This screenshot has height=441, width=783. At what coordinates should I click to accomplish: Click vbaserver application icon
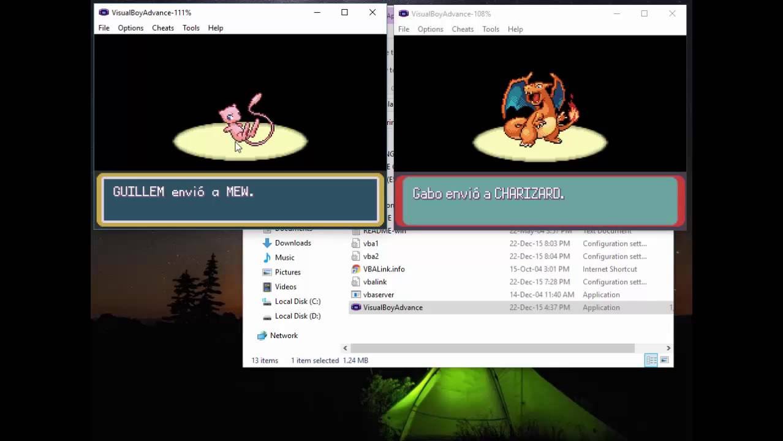pyautogui.click(x=356, y=295)
